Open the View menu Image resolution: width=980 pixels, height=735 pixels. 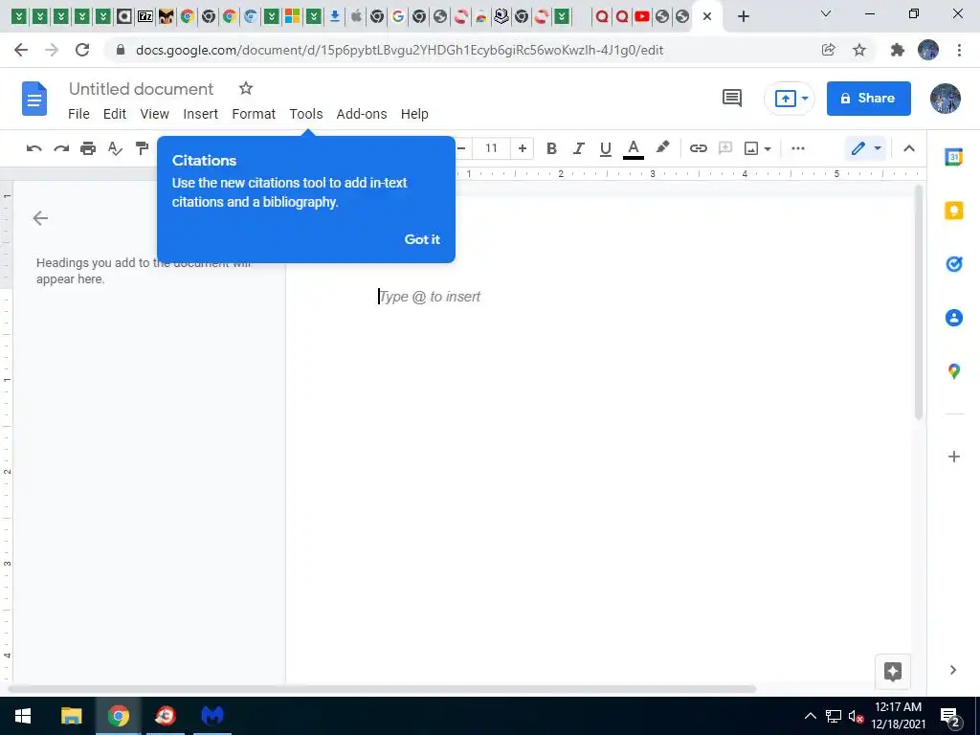[154, 114]
